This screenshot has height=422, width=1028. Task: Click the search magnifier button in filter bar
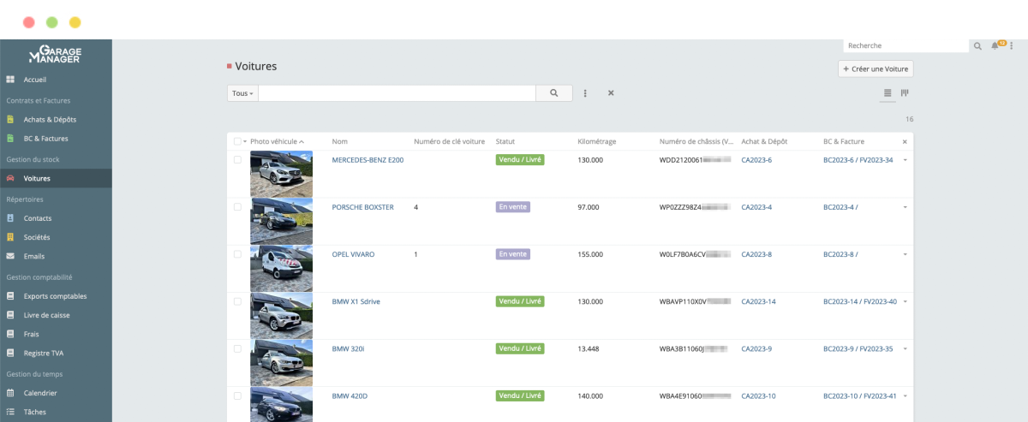[554, 93]
